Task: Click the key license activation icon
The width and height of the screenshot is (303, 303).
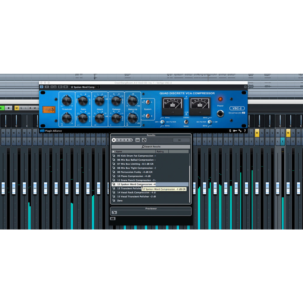Action: pos(235,130)
